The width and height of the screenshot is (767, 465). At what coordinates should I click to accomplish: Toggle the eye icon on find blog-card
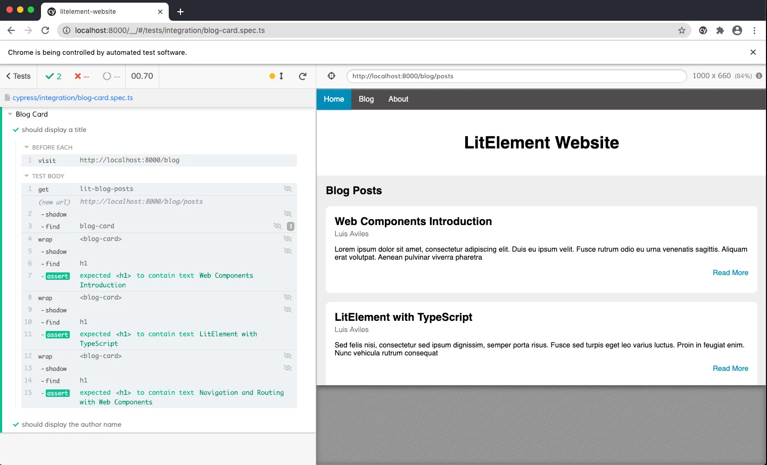[277, 226]
